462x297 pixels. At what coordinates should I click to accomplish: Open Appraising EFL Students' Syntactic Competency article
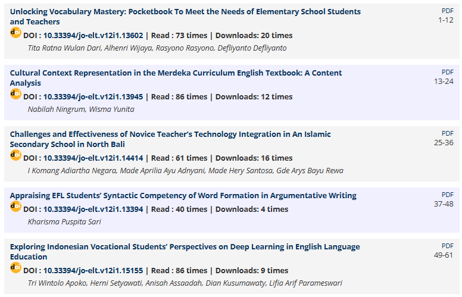point(183,196)
